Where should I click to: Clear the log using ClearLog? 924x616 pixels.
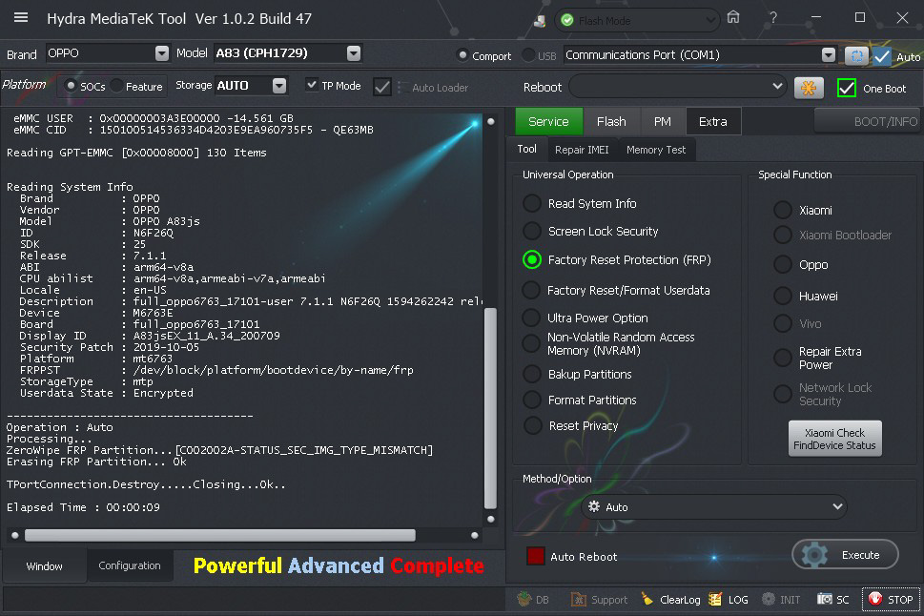pyautogui.click(x=670, y=600)
